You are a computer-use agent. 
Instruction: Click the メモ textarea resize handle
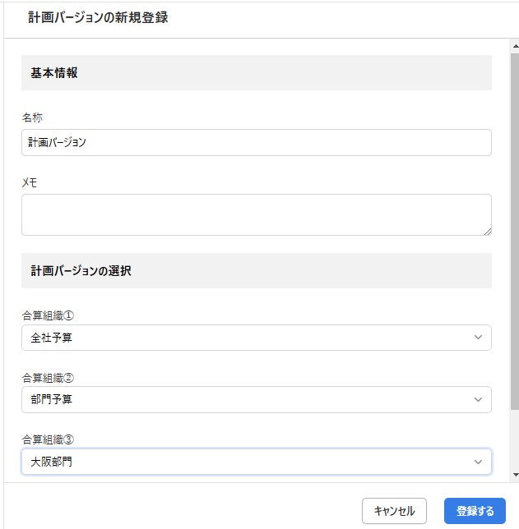point(487,231)
